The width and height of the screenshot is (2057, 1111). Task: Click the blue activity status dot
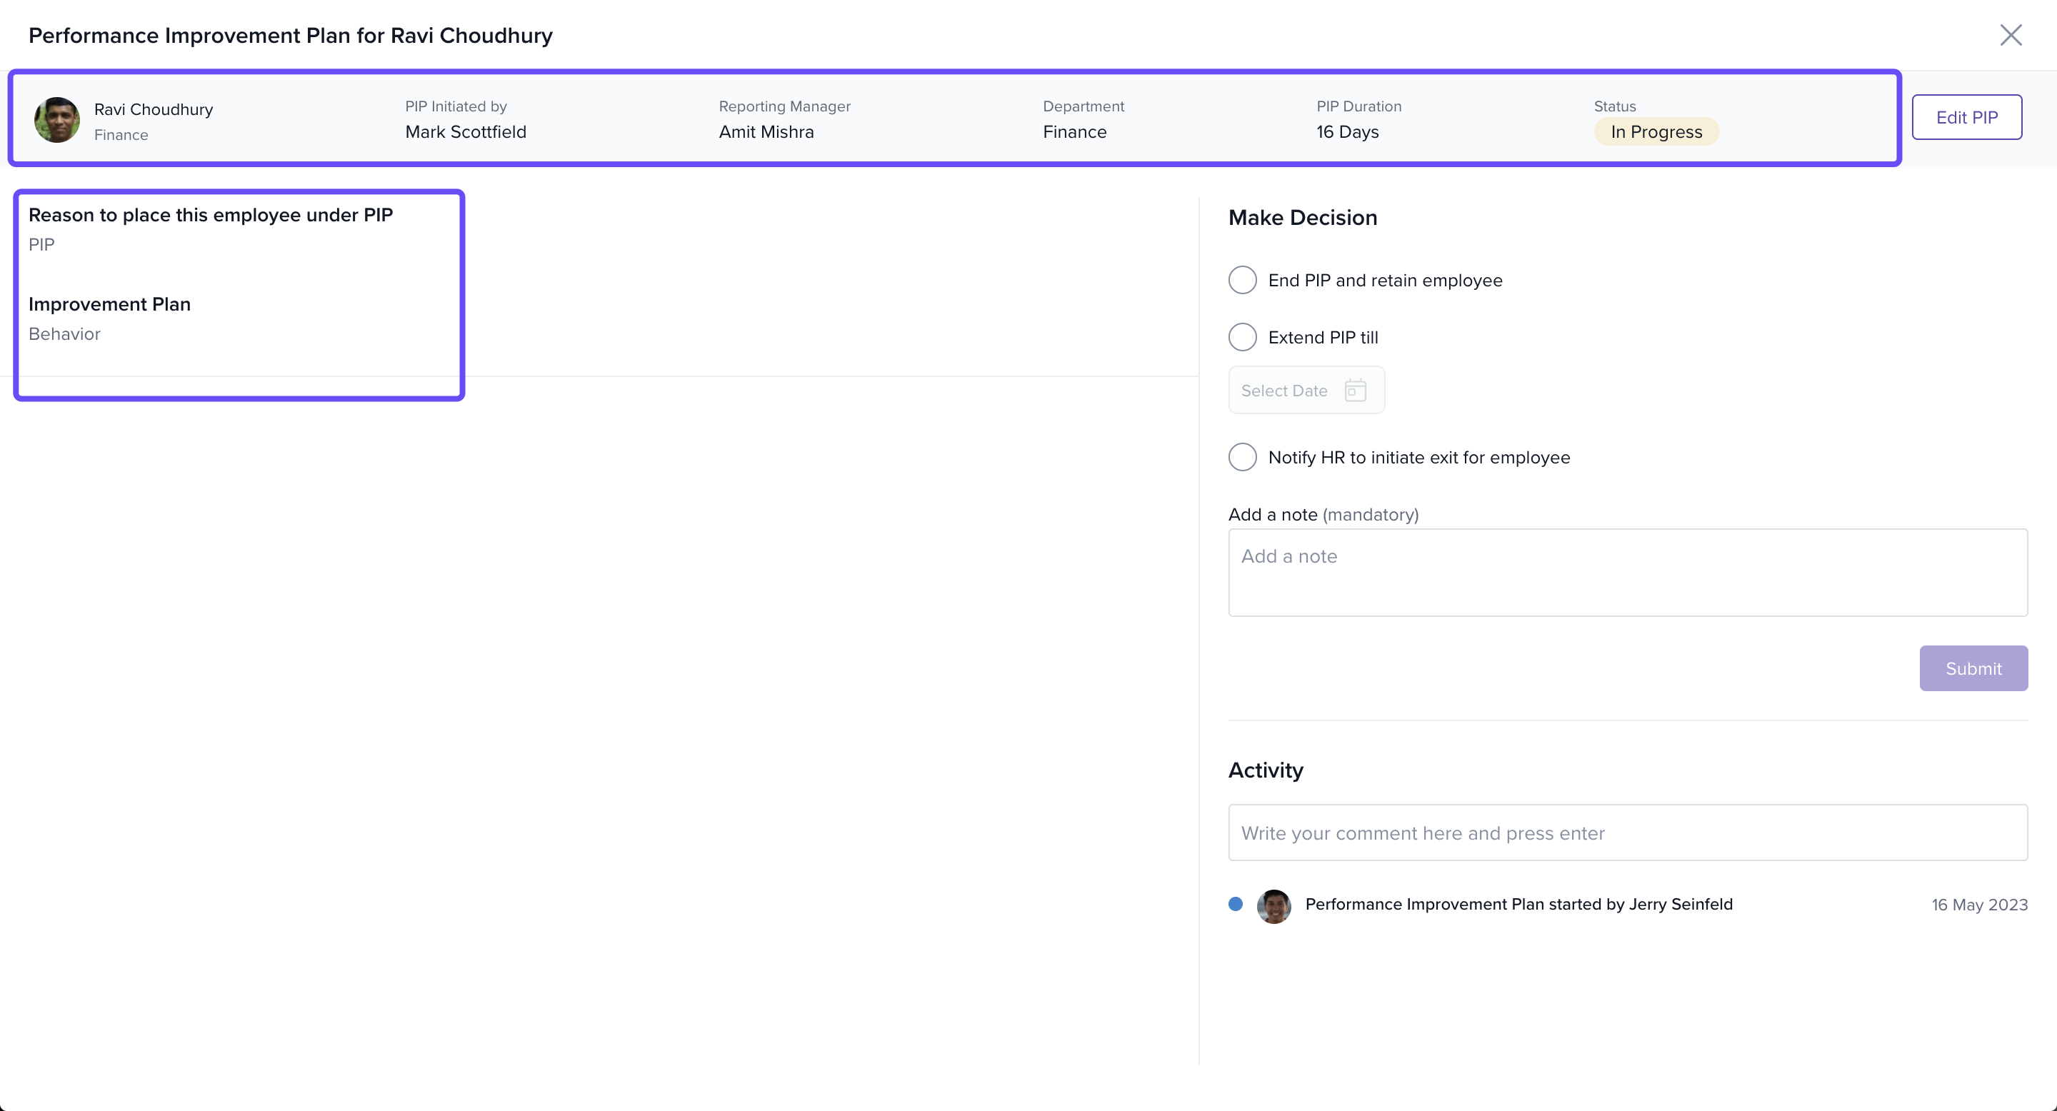pyautogui.click(x=1236, y=904)
